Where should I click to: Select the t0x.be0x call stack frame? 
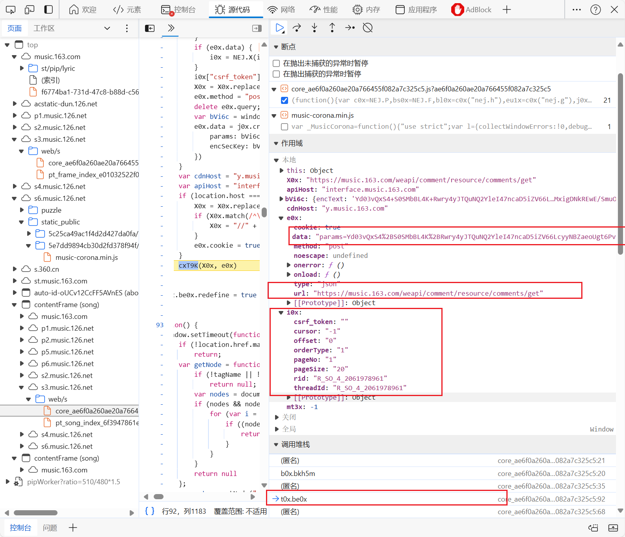(443, 499)
